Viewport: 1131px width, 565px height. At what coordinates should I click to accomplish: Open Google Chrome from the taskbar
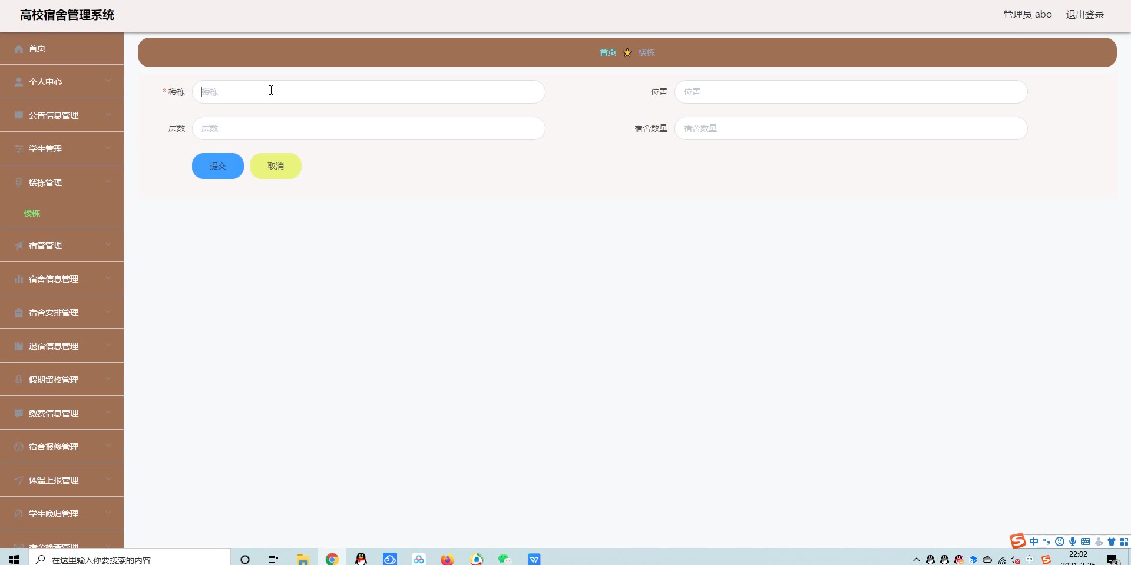(x=332, y=559)
